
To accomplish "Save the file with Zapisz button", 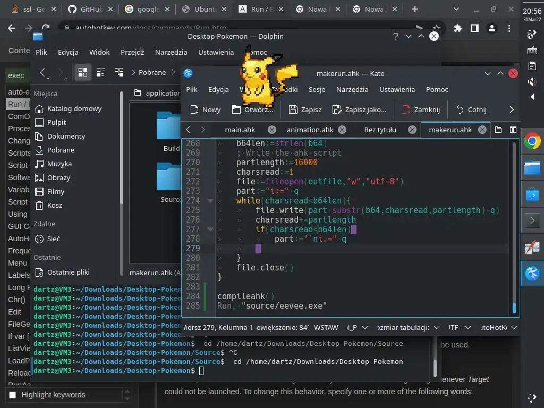I will [305, 109].
